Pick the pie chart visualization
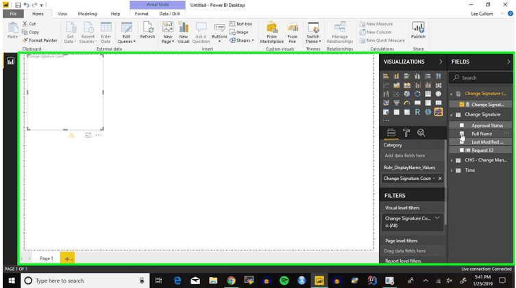Viewport: 516px width, 288px height. (x=407, y=94)
